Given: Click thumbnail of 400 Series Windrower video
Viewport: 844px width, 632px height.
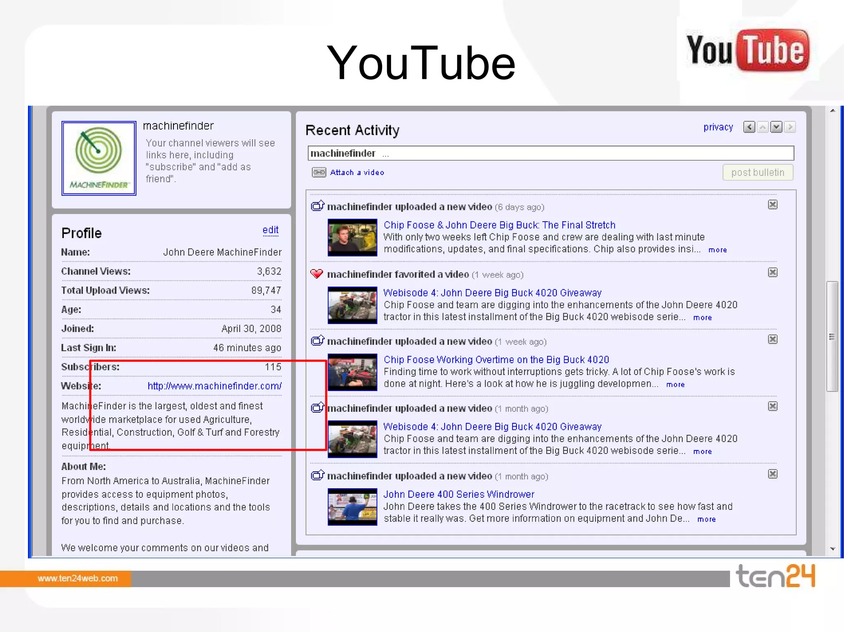Looking at the screenshot, I should click(x=352, y=507).
